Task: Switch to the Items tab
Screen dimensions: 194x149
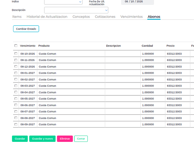Action: [x=17, y=17]
